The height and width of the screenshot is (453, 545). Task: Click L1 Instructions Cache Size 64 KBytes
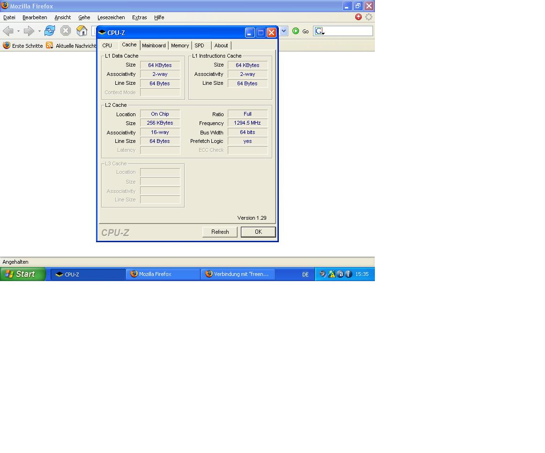pyautogui.click(x=247, y=65)
